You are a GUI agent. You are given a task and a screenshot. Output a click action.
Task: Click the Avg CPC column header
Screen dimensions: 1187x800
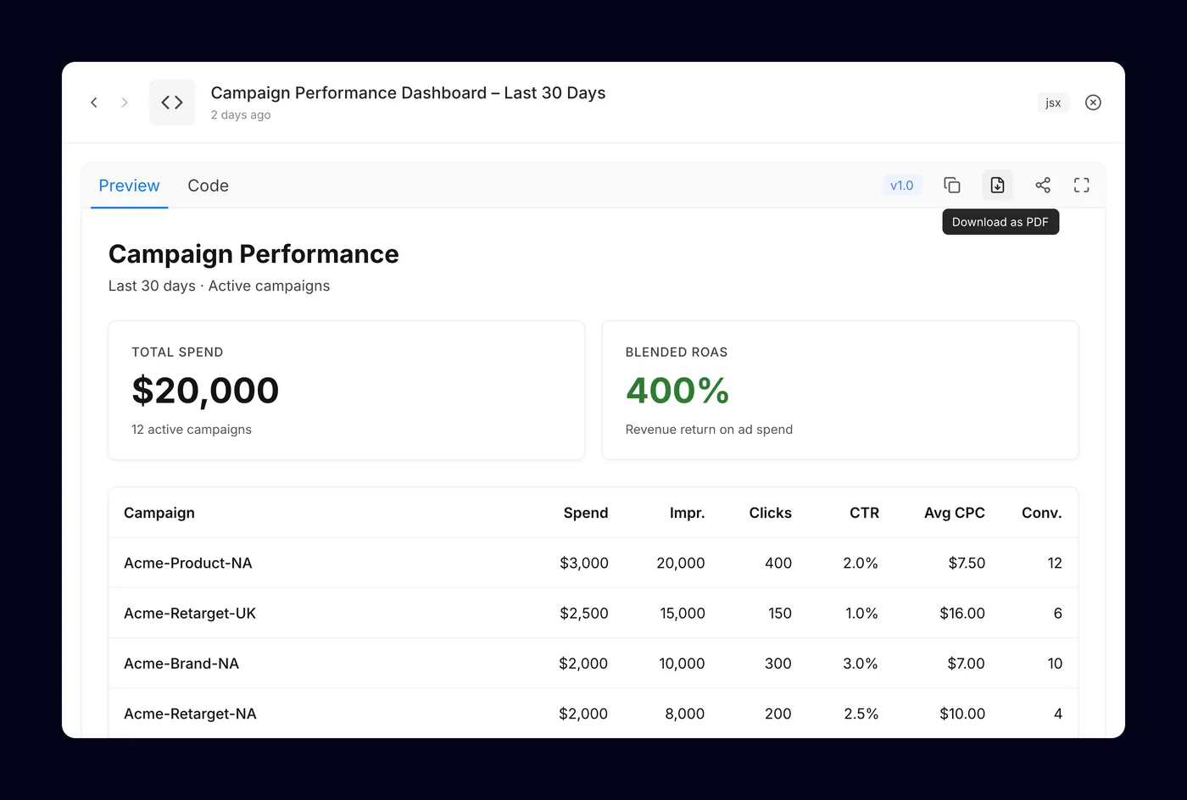[x=955, y=513]
